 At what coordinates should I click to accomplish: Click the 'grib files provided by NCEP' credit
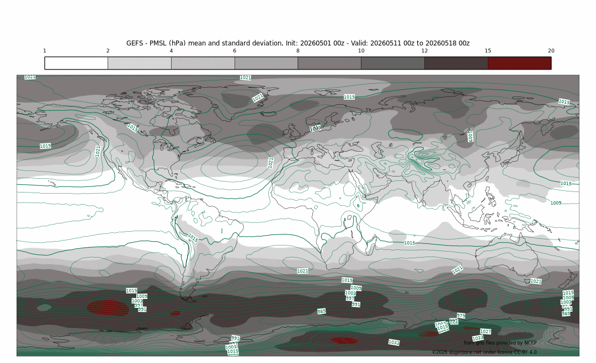pyautogui.click(x=500, y=343)
